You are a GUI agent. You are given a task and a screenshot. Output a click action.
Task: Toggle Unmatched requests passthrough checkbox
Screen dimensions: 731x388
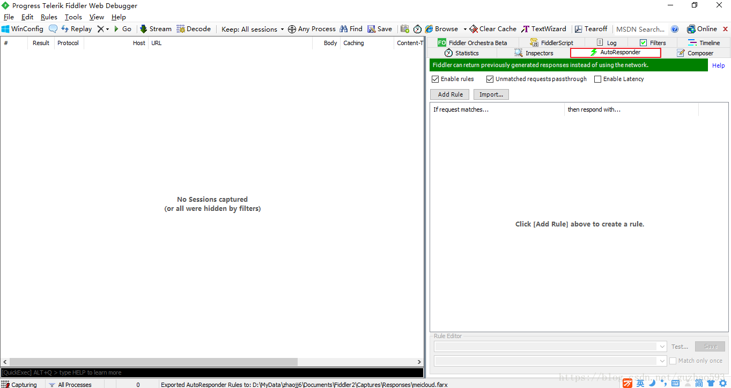point(490,79)
